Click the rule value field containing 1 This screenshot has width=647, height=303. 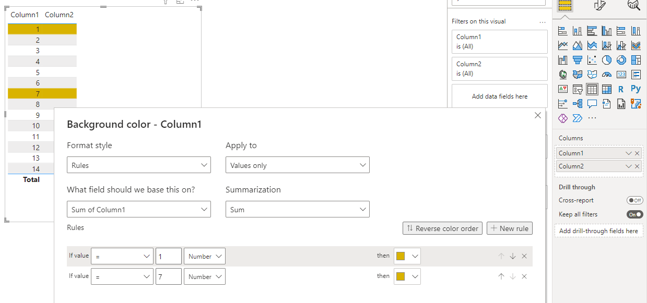pyautogui.click(x=169, y=256)
